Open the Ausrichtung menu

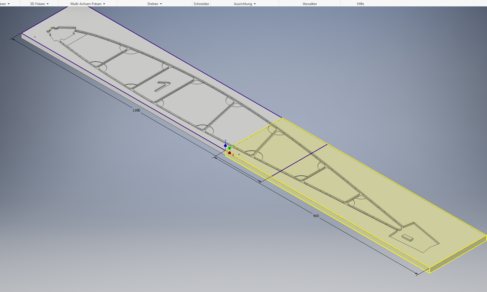point(244,4)
